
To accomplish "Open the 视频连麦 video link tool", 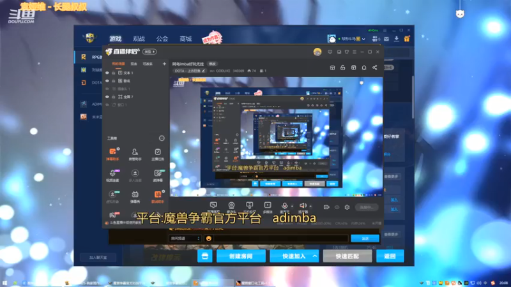I will (x=112, y=175).
